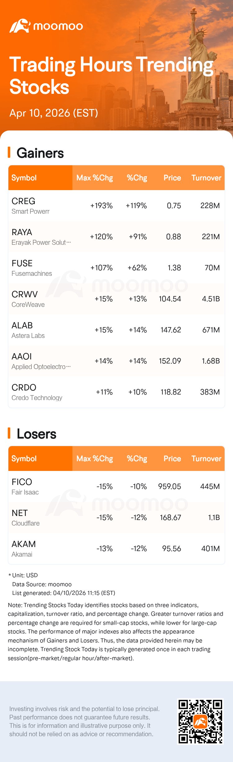Click the moomoo bull logo icon
This screenshot has width=233, height=762.
pyautogui.click(x=20, y=26)
